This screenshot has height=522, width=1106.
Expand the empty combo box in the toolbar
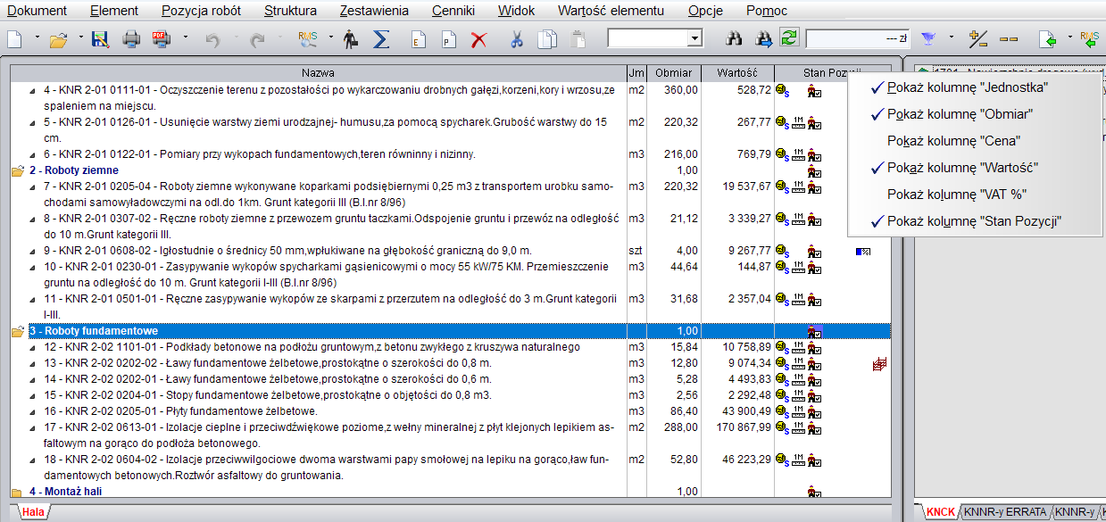pos(694,39)
